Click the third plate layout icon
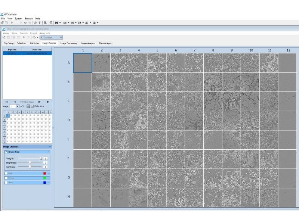 point(80,23)
